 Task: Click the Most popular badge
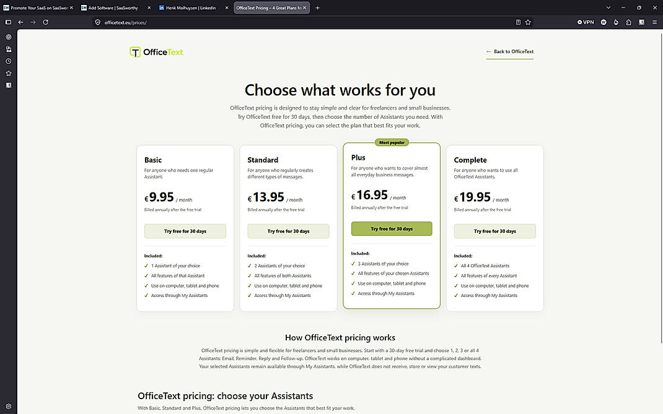(x=392, y=142)
